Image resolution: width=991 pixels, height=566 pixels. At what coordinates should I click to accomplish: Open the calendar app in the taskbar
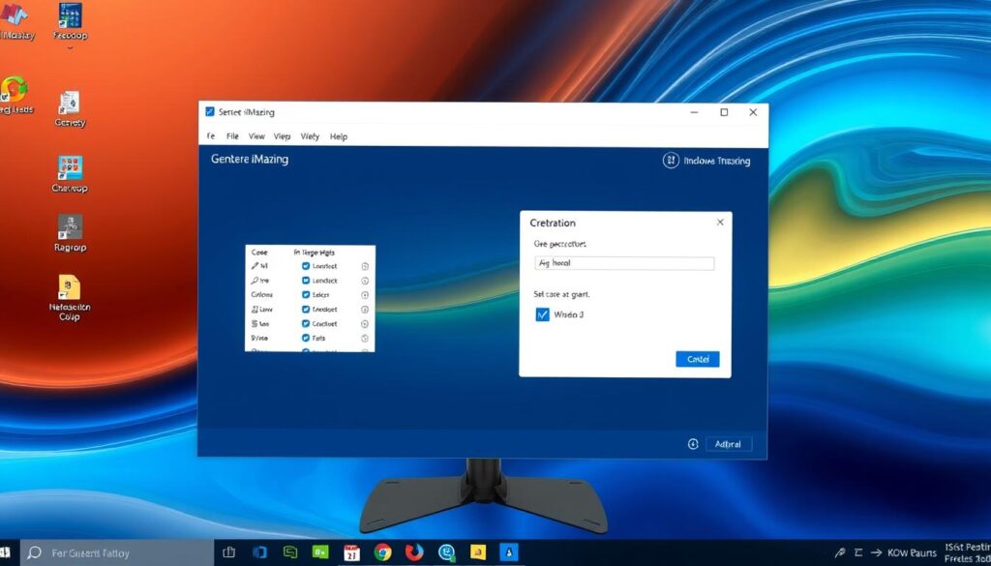pyautogui.click(x=352, y=552)
